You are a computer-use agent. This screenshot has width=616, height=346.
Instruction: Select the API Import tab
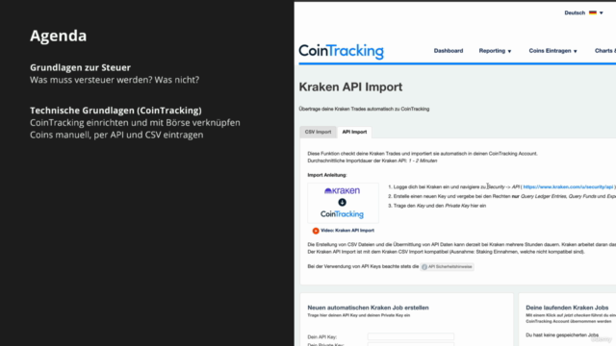pos(354,132)
